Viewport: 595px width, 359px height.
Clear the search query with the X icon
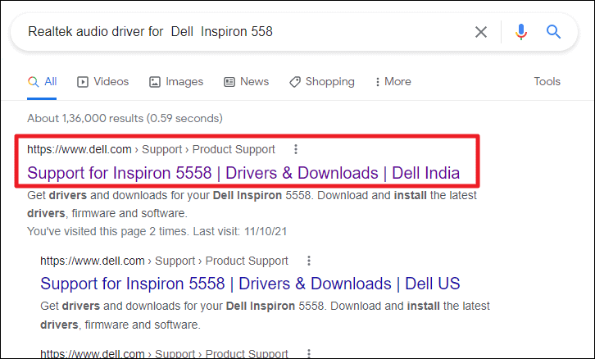481,32
